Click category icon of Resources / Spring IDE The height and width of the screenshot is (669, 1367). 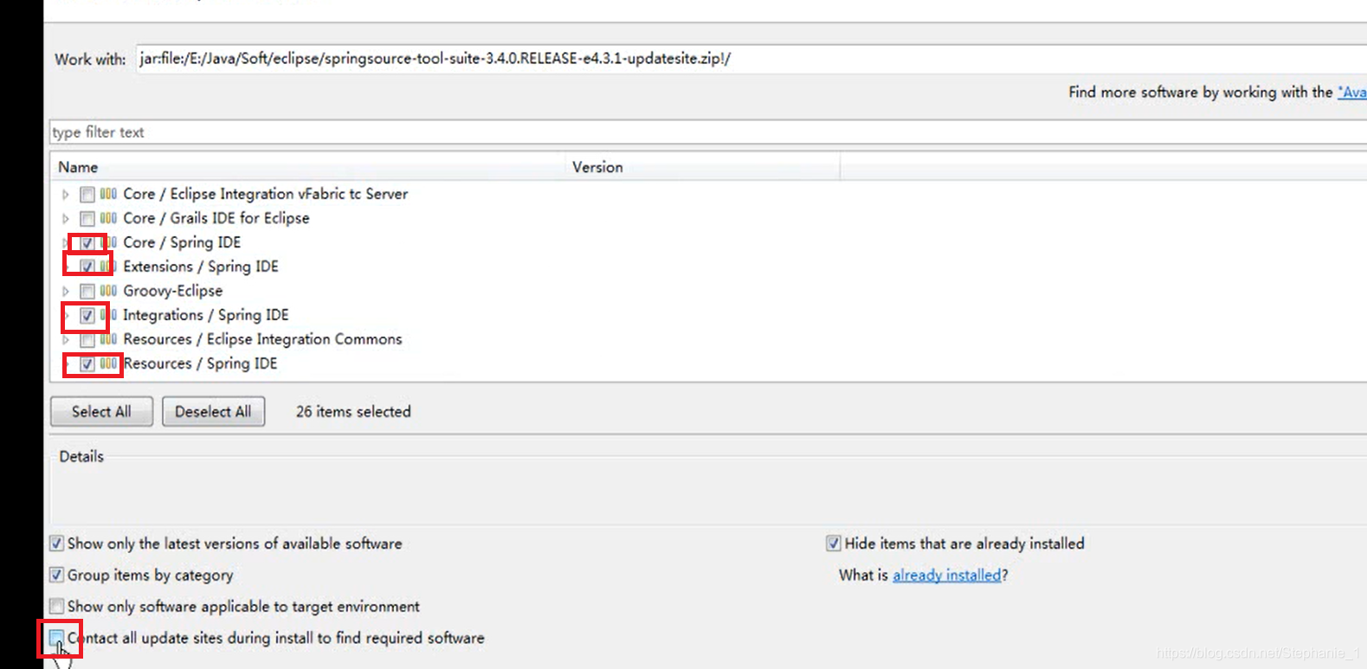108,363
